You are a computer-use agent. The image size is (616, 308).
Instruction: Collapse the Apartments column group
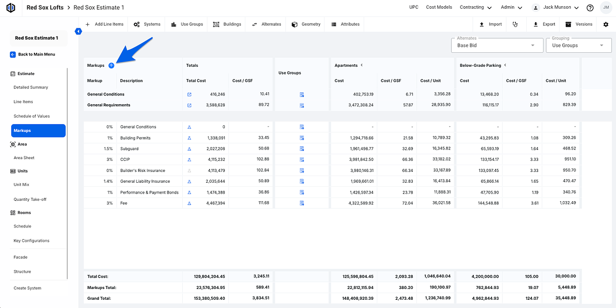click(x=361, y=65)
